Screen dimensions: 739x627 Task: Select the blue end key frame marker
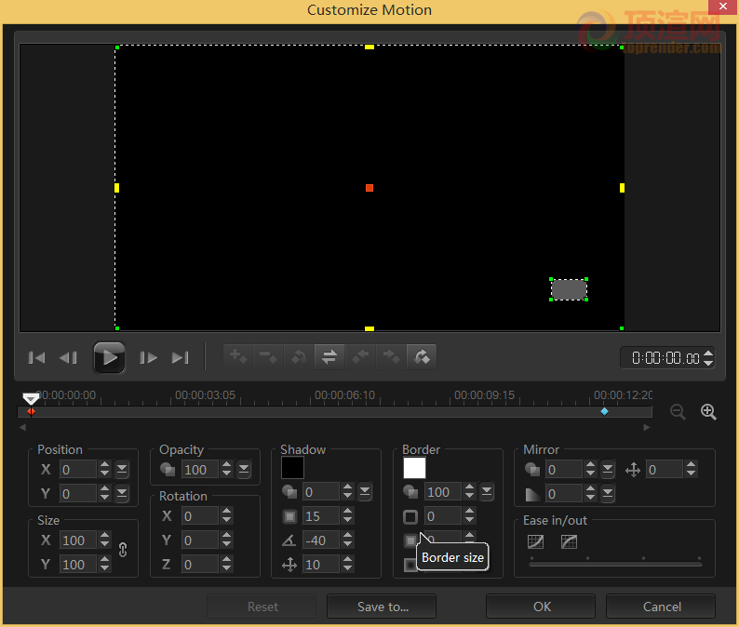tap(604, 412)
